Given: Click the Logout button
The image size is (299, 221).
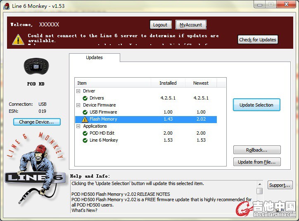Looking at the screenshot, I should click(161, 25).
